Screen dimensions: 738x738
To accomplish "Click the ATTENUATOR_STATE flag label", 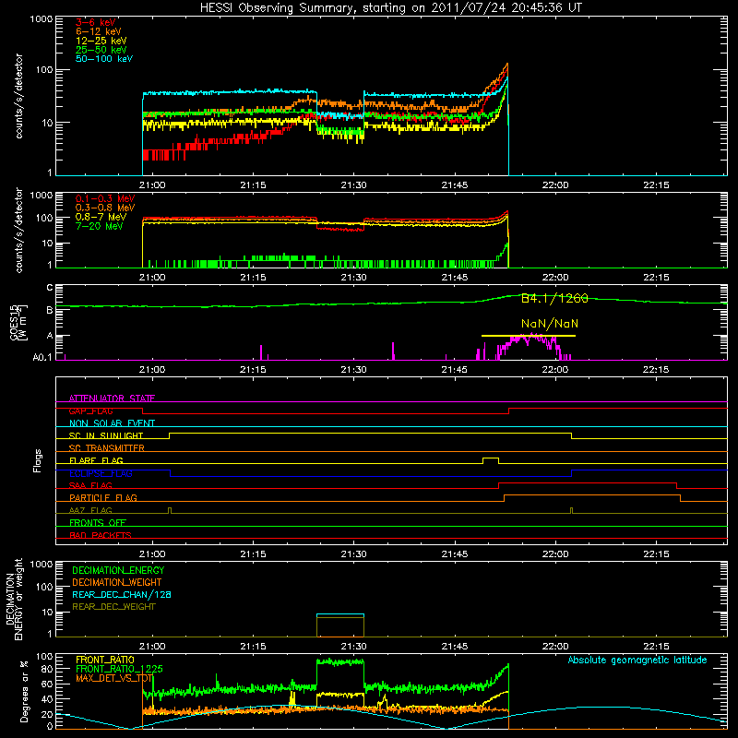I will click(x=112, y=399).
